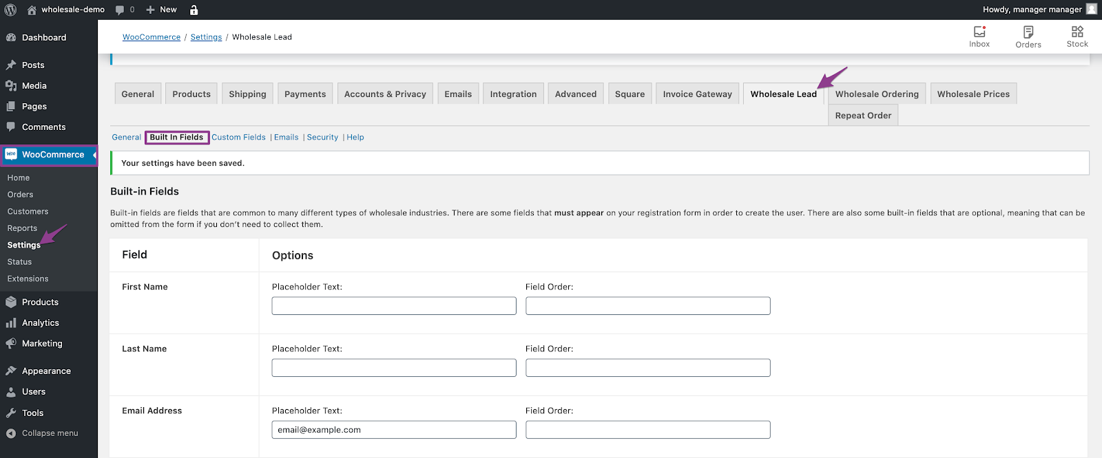This screenshot has width=1102, height=458.
Task: Click the Dashboard gauge icon
Action: (11, 37)
